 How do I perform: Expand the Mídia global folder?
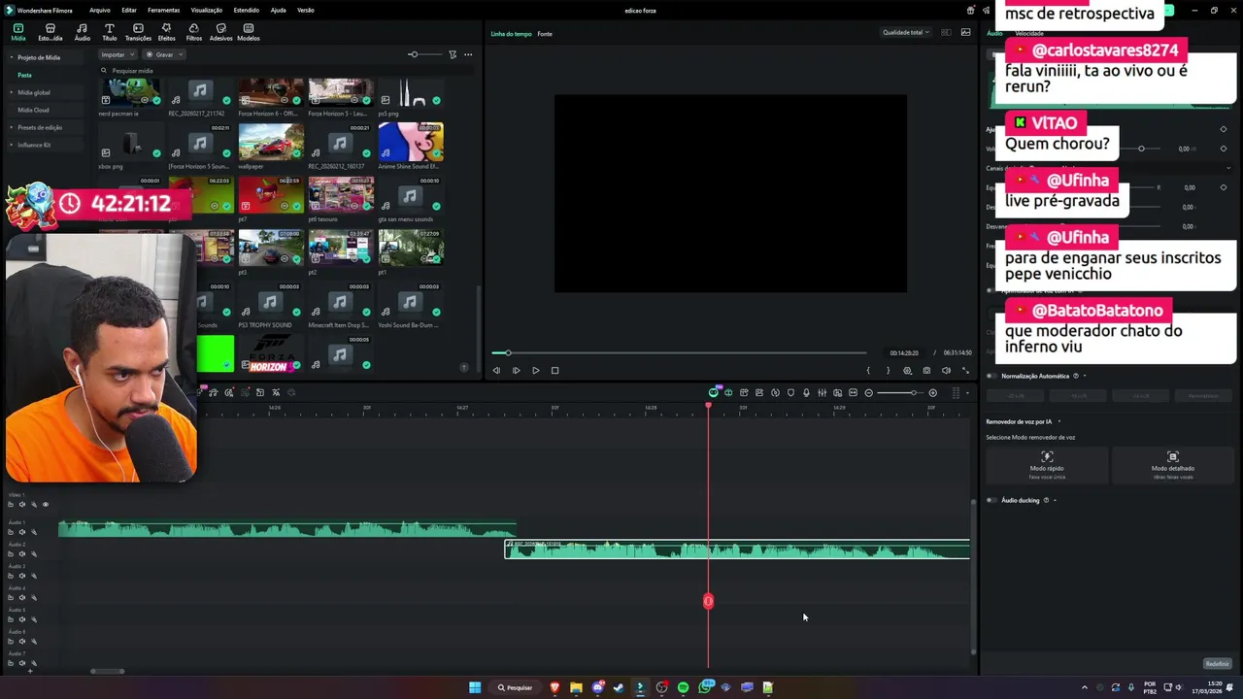pos(12,92)
